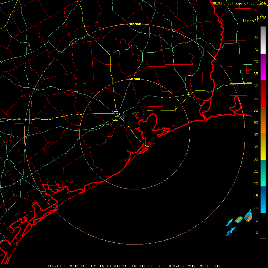The width and height of the screenshot is (268, 268).
Task: Click the NIDS label above the scale
Action: click(262, 18)
